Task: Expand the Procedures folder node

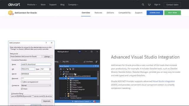Action: (66, 96)
